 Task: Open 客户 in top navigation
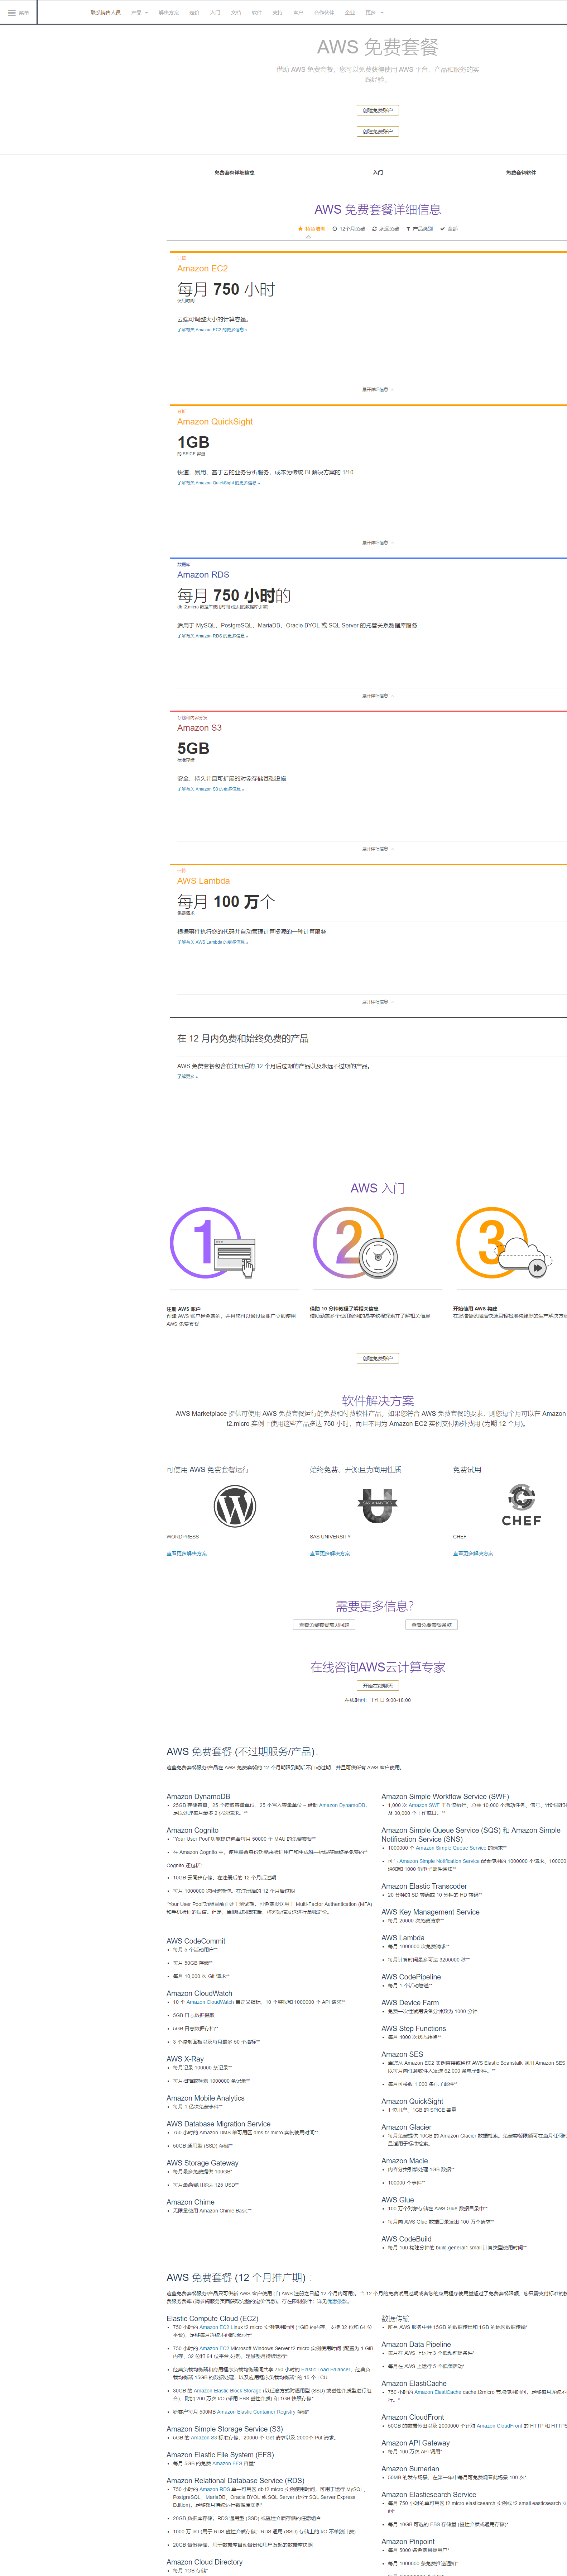click(x=298, y=13)
